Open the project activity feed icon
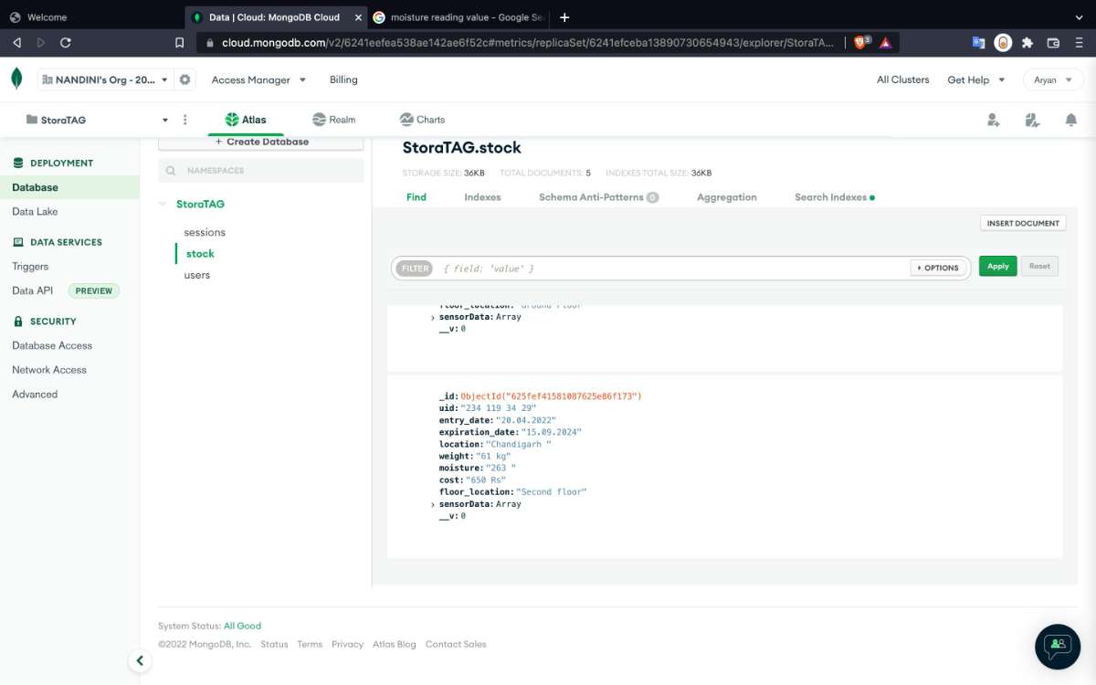The width and height of the screenshot is (1096, 685). click(x=1032, y=120)
